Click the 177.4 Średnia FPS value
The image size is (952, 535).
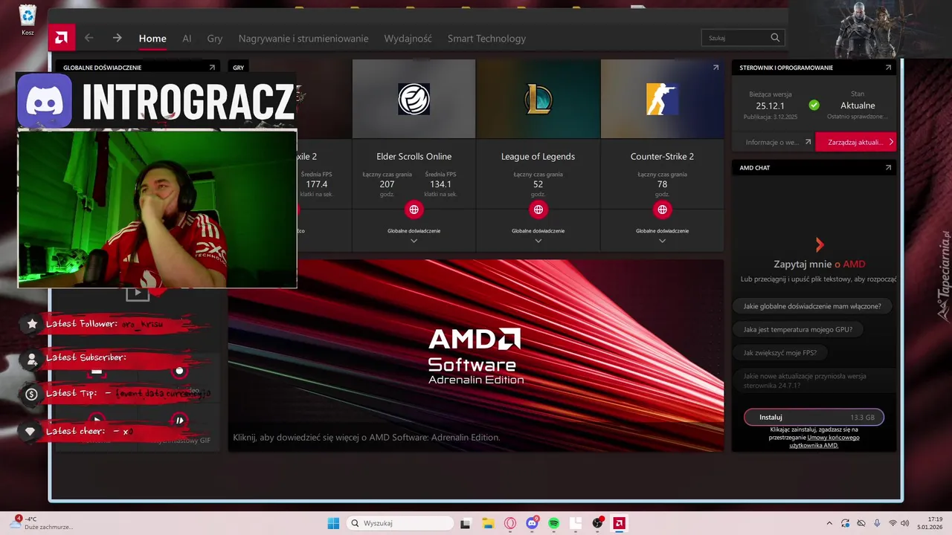pos(317,184)
